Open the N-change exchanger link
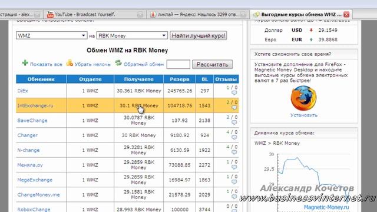 pos(28,150)
